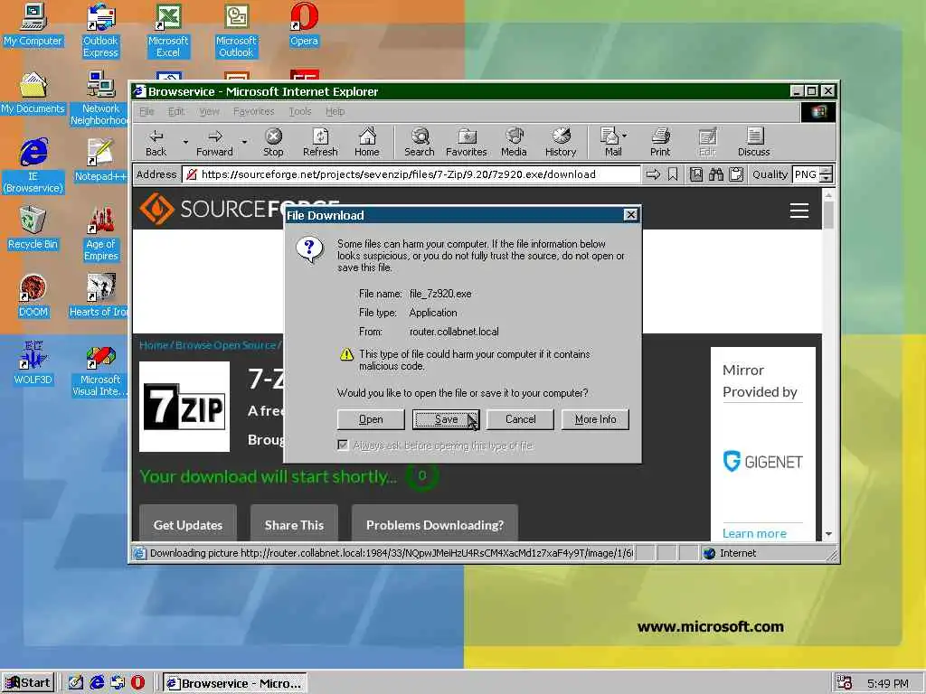Click the Browservice taskbar button
Image resolution: width=926 pixels, height=694 pixels.
pos(235,683)
